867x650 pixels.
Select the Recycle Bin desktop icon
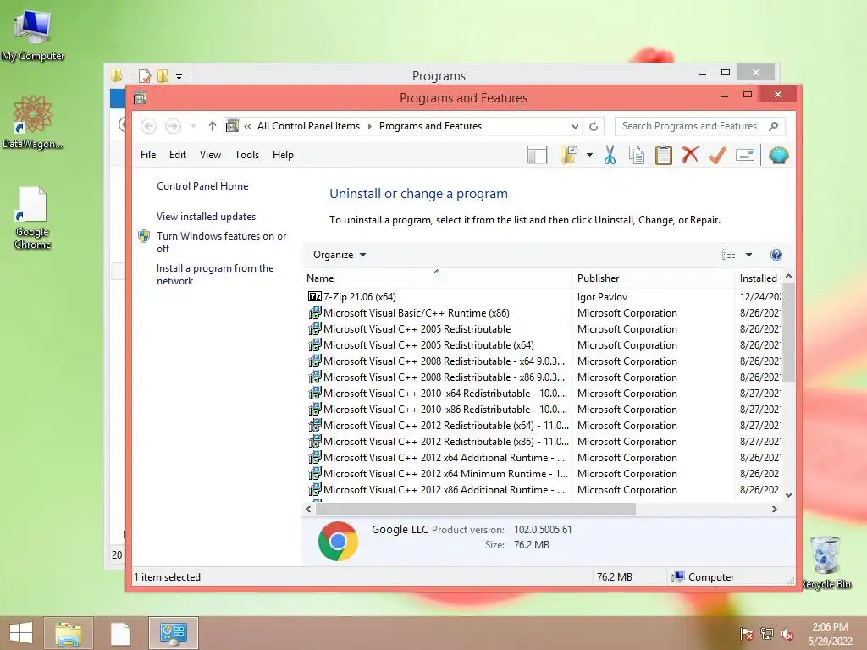(826, 562)
